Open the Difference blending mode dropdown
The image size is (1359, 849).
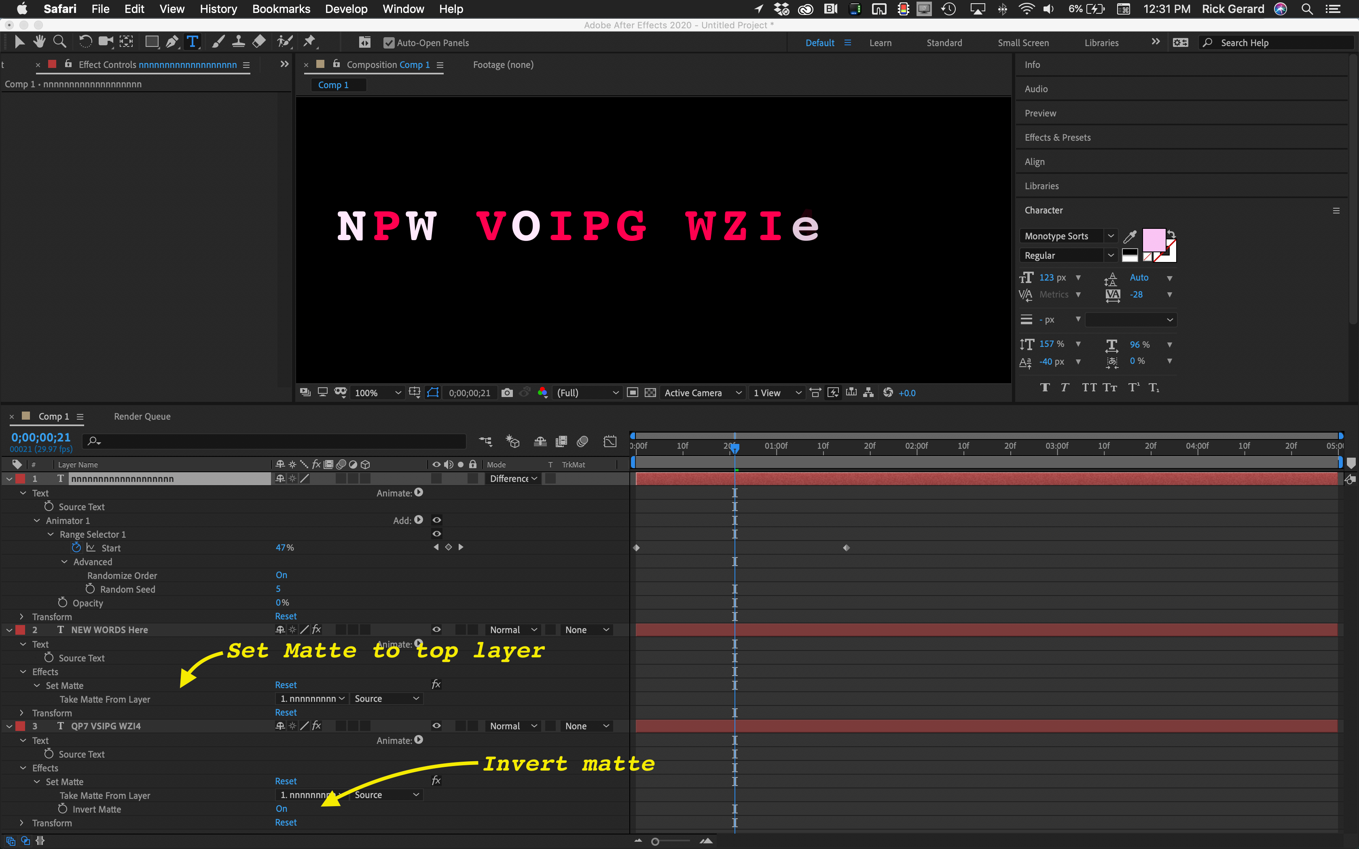point(512,478)
